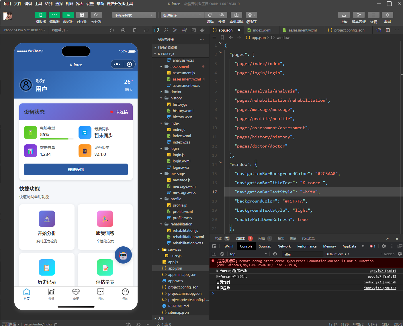Click the 上传 upload icon
The image size is (403, 326).
pyautogui.click(x=344, y=15)
